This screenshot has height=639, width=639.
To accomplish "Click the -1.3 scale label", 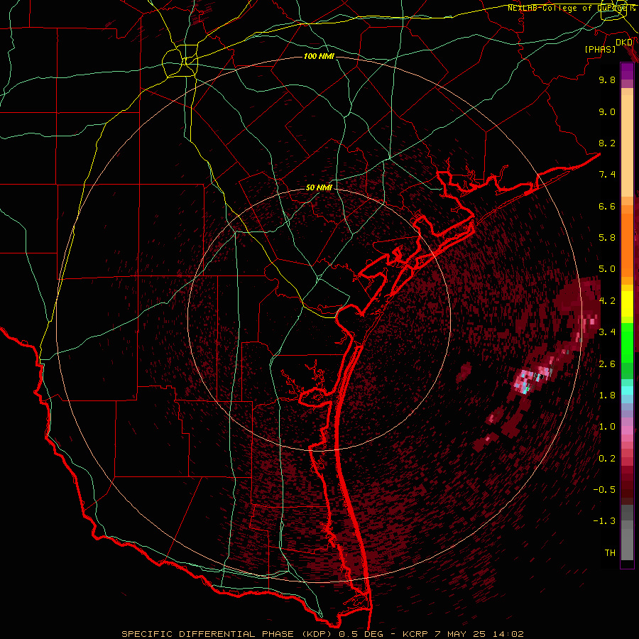I will 604,521.
